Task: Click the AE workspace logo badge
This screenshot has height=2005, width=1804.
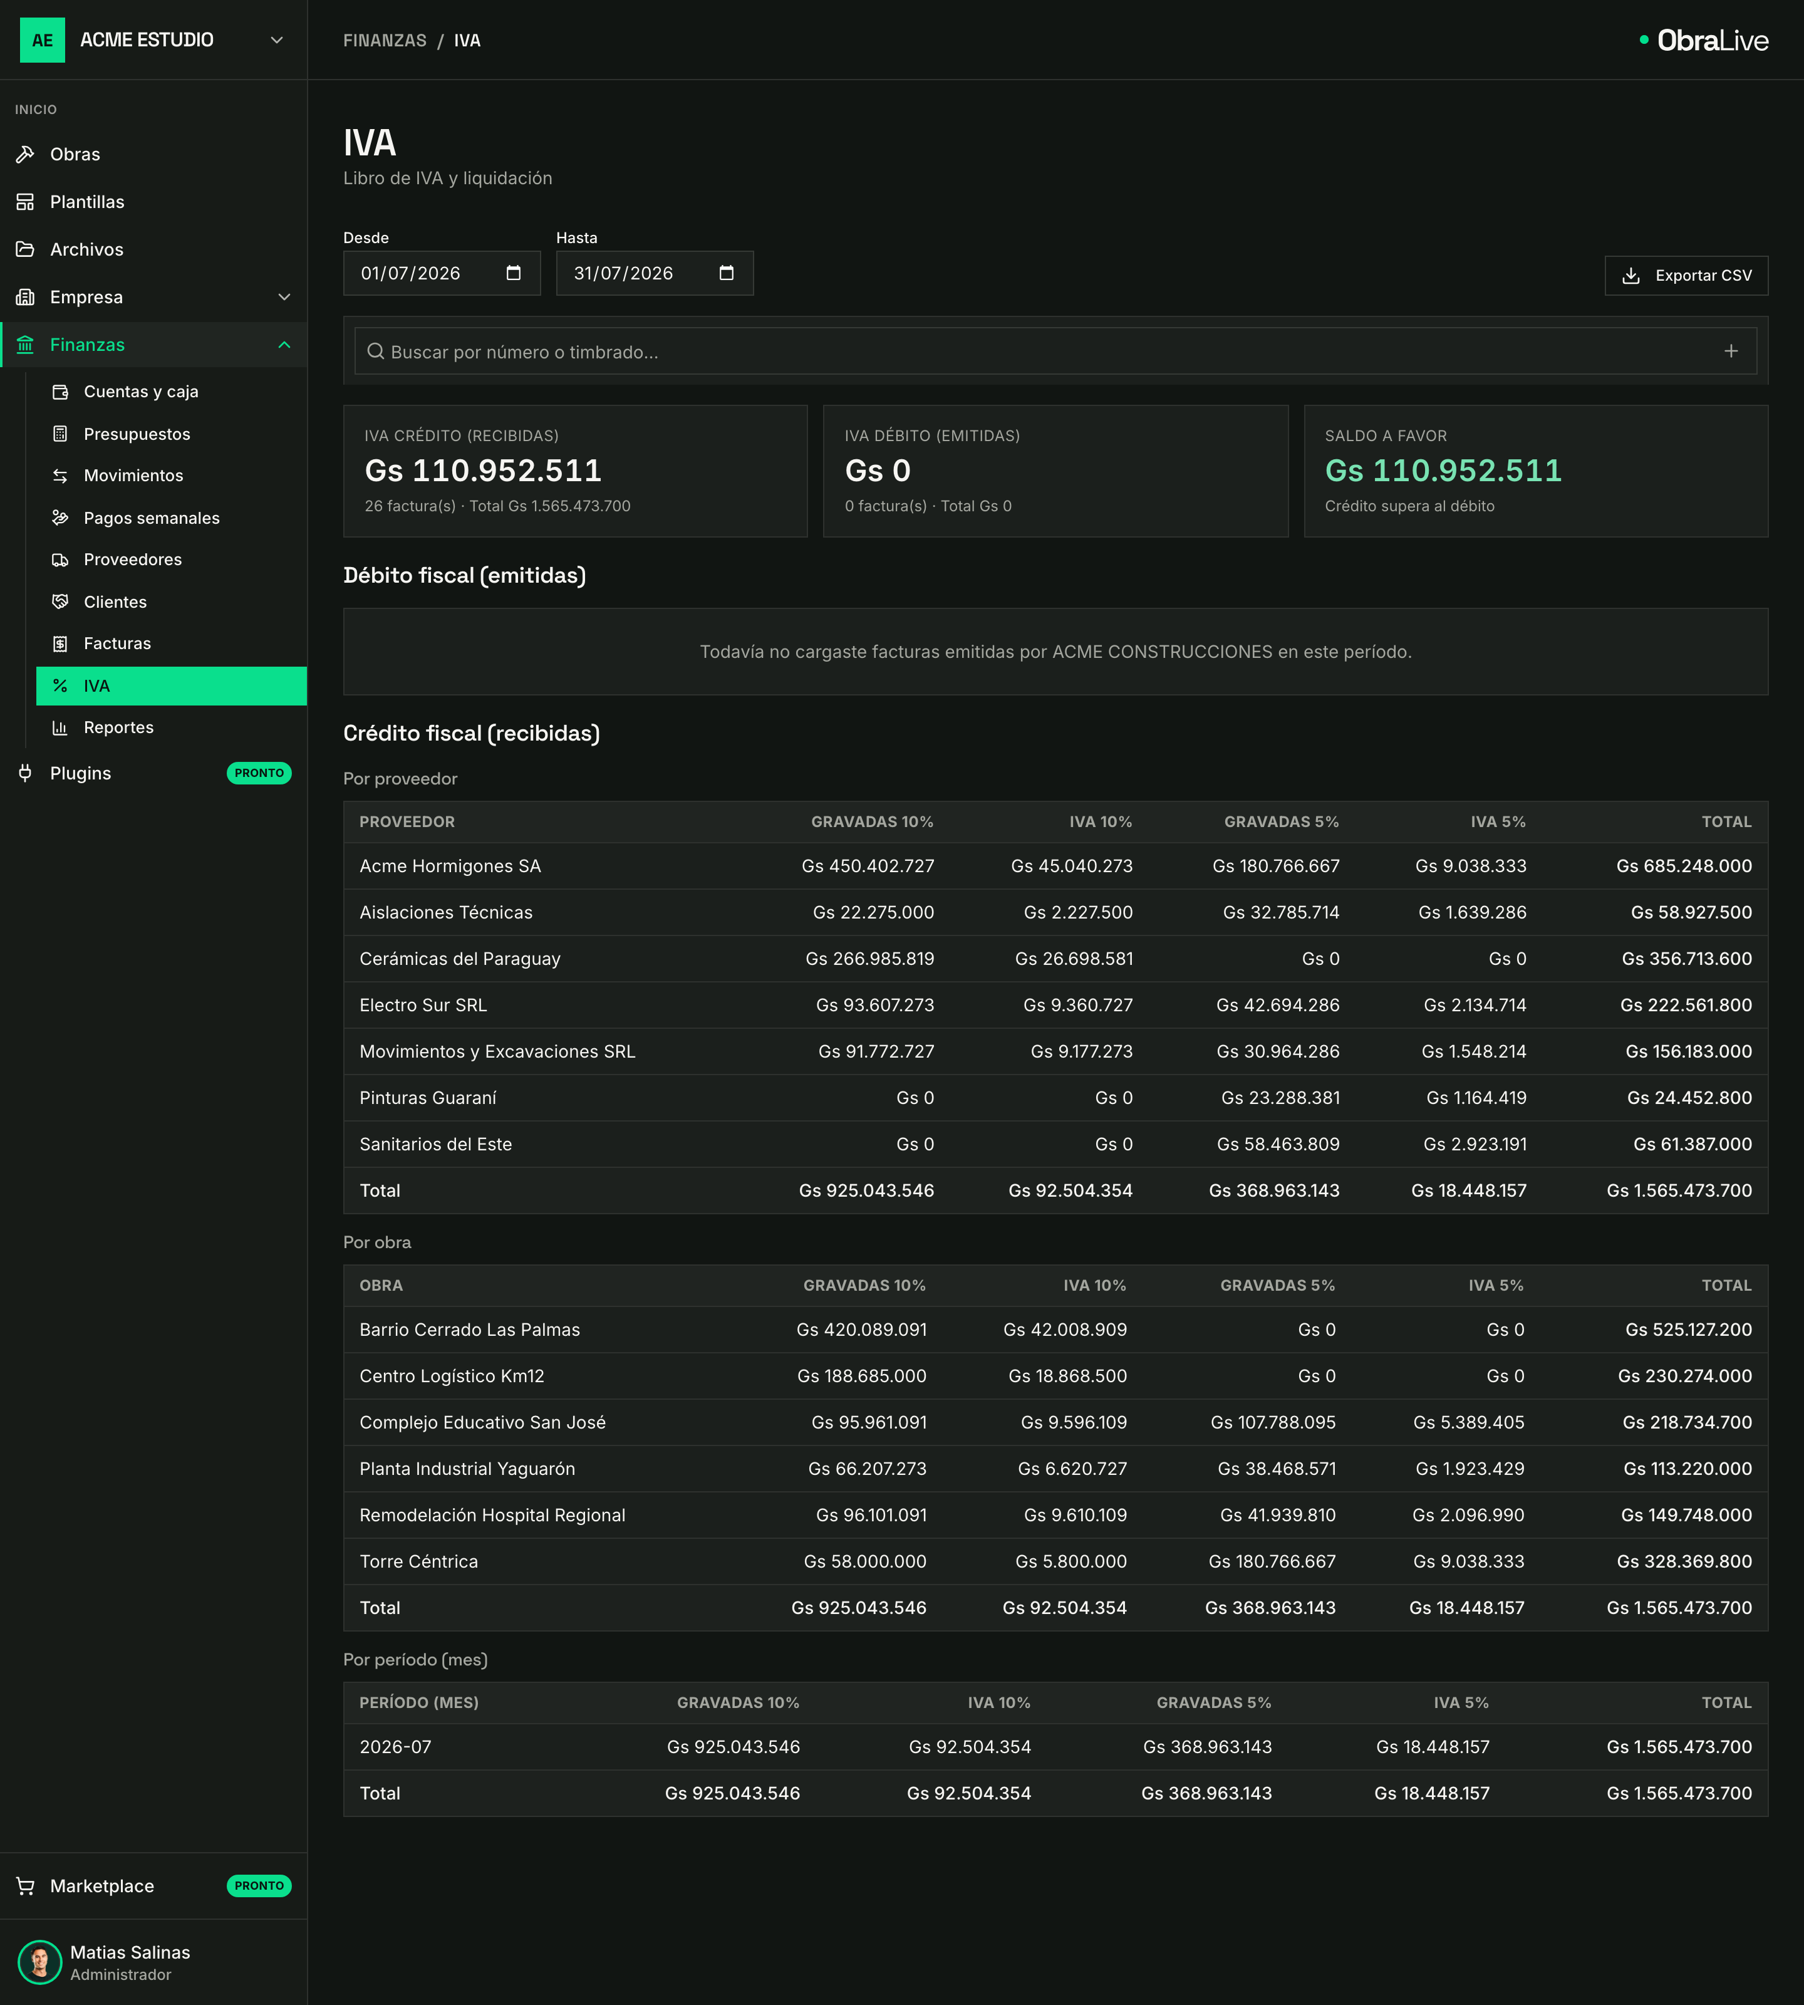Action: pos(43,39)
